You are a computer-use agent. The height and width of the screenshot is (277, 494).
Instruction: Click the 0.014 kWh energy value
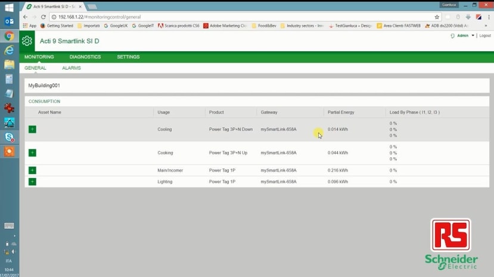(338, 129)
